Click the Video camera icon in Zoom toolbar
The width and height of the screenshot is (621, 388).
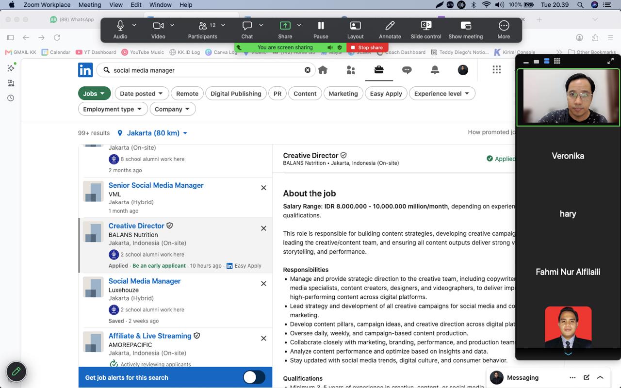pyautogui.click(x=158, y=26)
